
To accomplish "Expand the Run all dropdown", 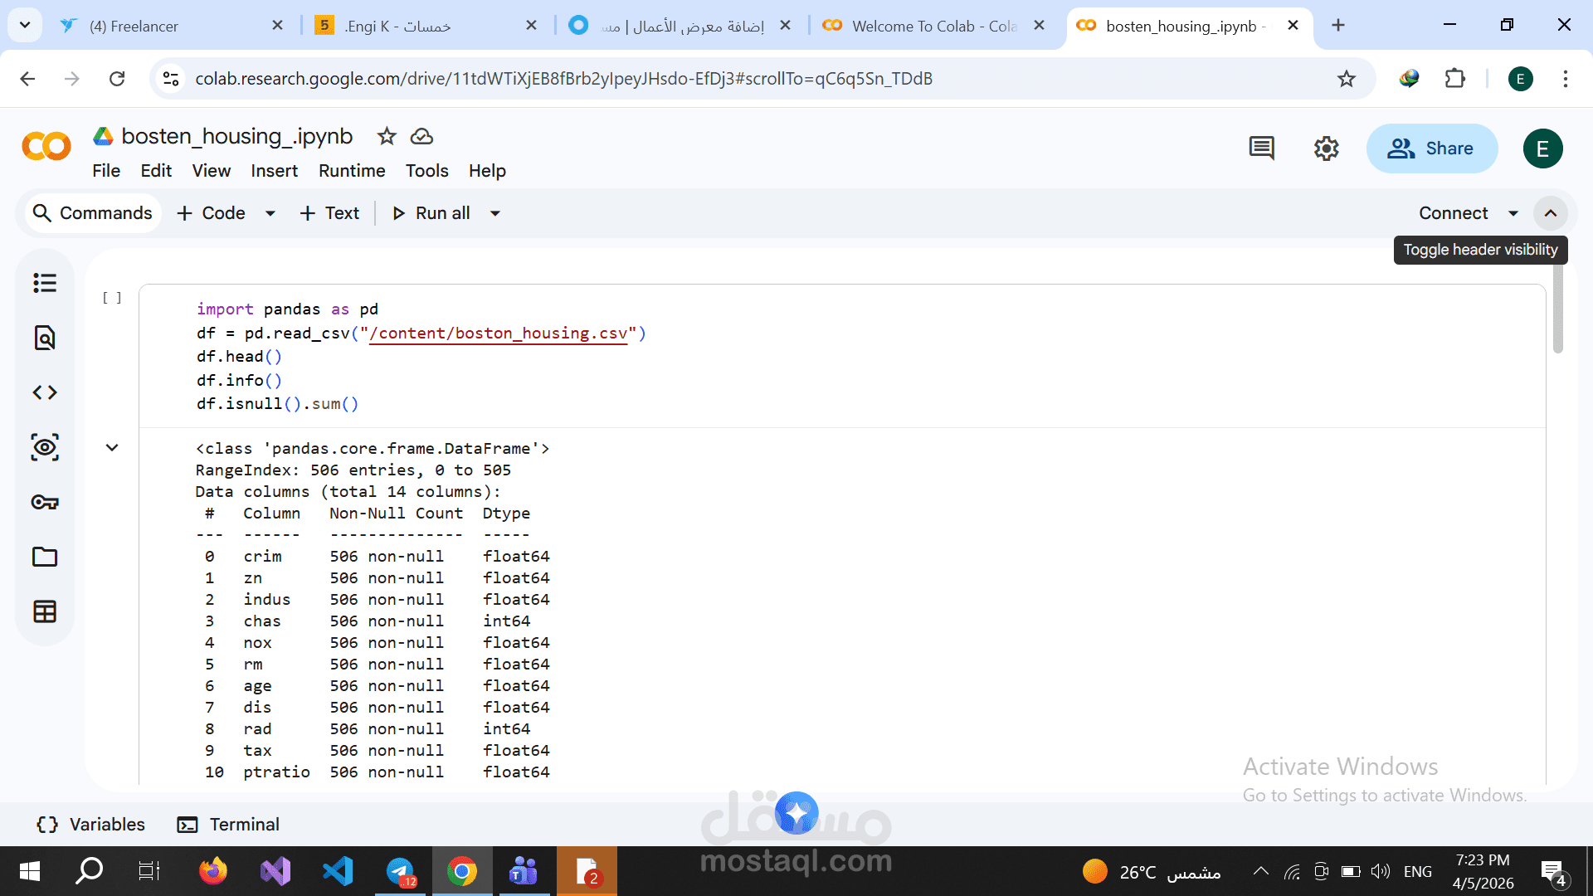I will coord(494,213).
